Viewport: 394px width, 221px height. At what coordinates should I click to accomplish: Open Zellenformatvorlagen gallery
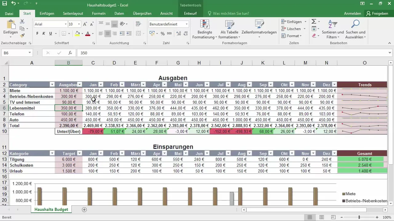259,29
